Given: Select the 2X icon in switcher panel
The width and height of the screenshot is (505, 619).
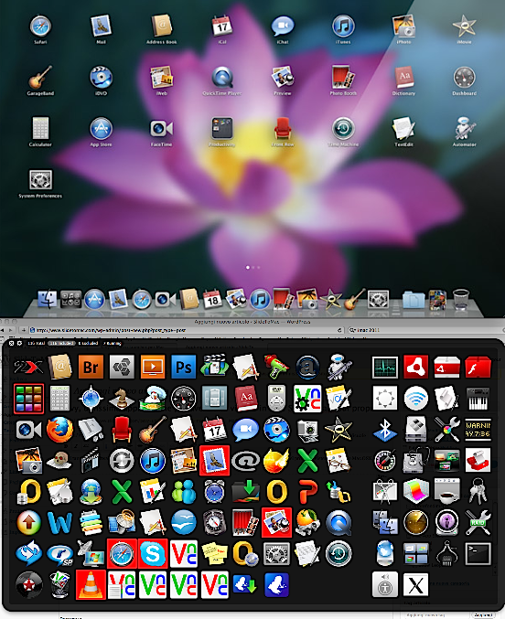Looking at the screenshot, I should [28, 368].
